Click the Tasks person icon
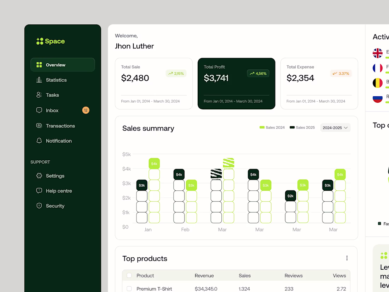The image size is (389, 292). coord(39,95)
